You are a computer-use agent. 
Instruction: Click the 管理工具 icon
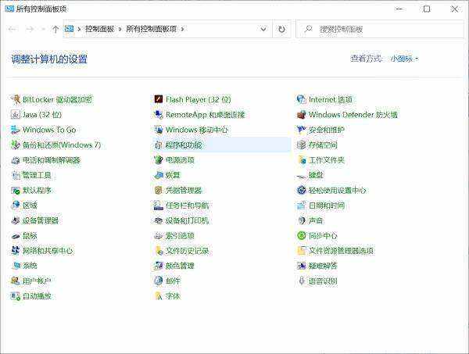[x=16, y=175]
